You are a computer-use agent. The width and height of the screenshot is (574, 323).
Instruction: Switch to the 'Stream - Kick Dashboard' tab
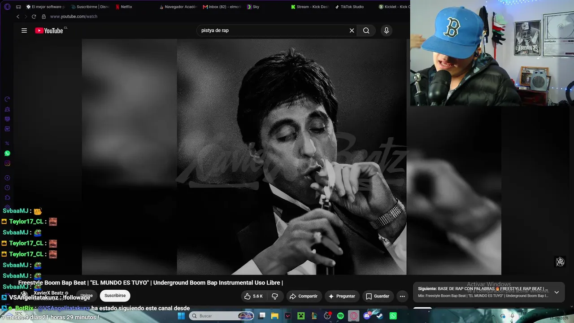309,7
